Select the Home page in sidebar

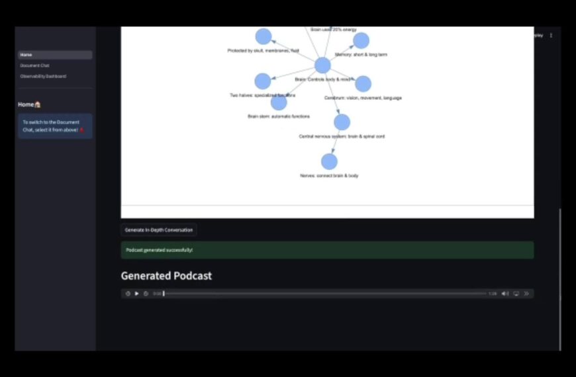(55, 55)
